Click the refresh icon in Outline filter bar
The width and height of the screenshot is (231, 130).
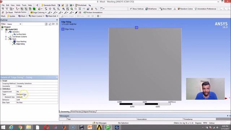[46, 24]
